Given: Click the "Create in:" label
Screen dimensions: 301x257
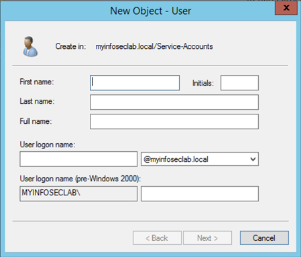Looking at the screenshot, I should pyautogui.click(x=70, y=46).
